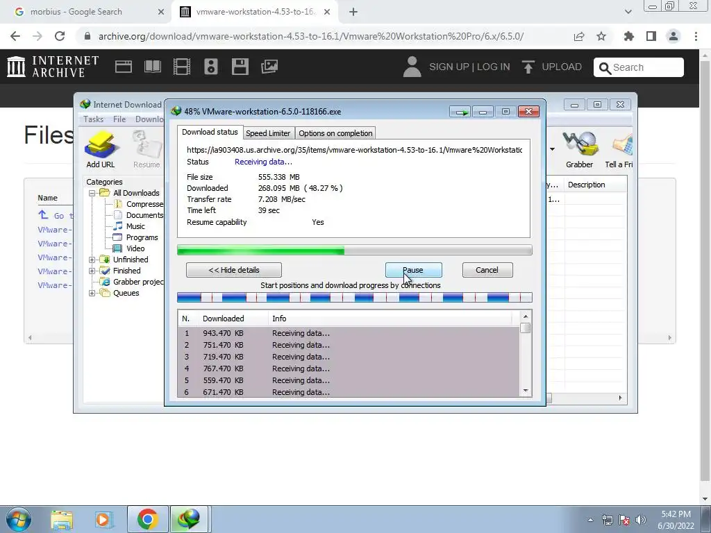Switch to morbius Google Search tab

tap(85, 12)
